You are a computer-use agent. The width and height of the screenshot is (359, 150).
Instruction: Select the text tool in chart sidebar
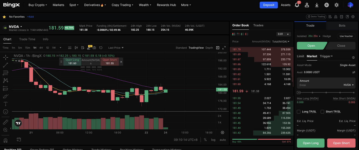pyautogui.click(x=6, y=104)
